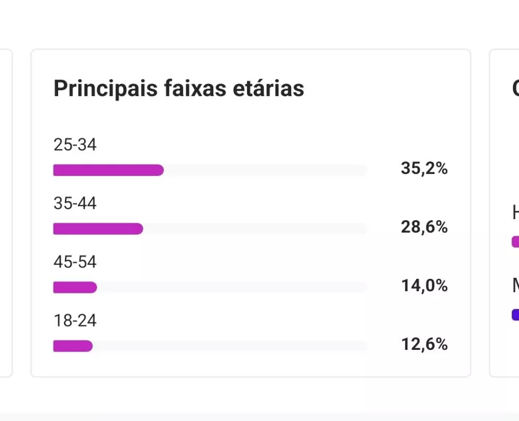Screen dimensions: 519x421
Task: Click the blue legend swatch in right card
Action: pos(515,315)
